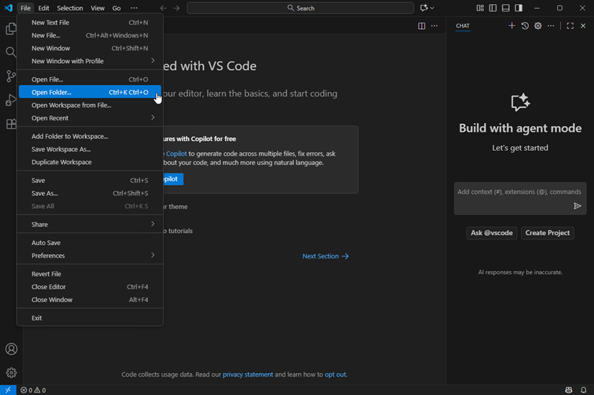Open chat panel More Actions ellipsis
The height and width of the screenshot is (395, 594).
coord(551,25)
